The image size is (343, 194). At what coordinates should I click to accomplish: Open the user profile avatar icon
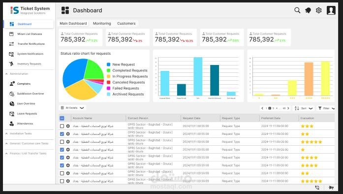331,10
